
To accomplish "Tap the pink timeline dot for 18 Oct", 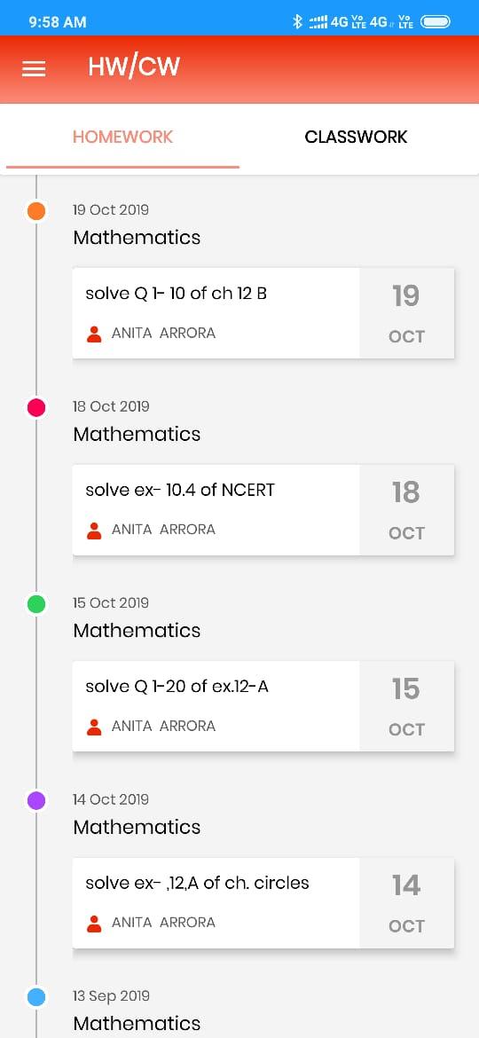I will (x=36, y=408).
